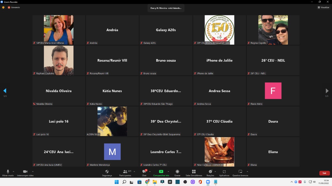Expand share options arrow beside Compartilhar tela

click(x=168, y=172)
